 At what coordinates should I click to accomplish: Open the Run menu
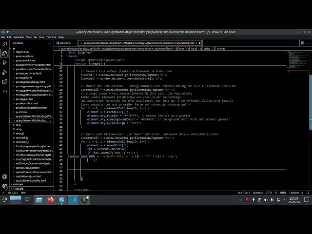point(41,37)
